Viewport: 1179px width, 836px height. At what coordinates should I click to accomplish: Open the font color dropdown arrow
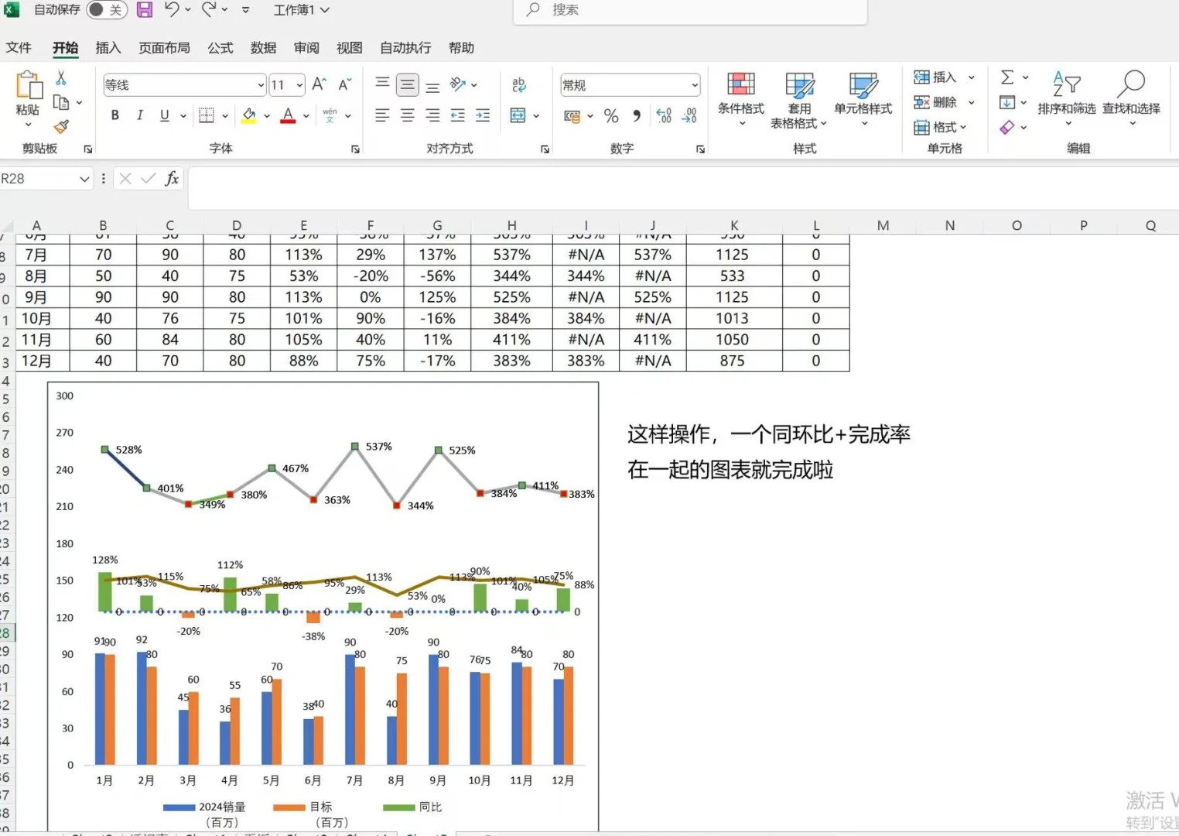coord(306,116)
